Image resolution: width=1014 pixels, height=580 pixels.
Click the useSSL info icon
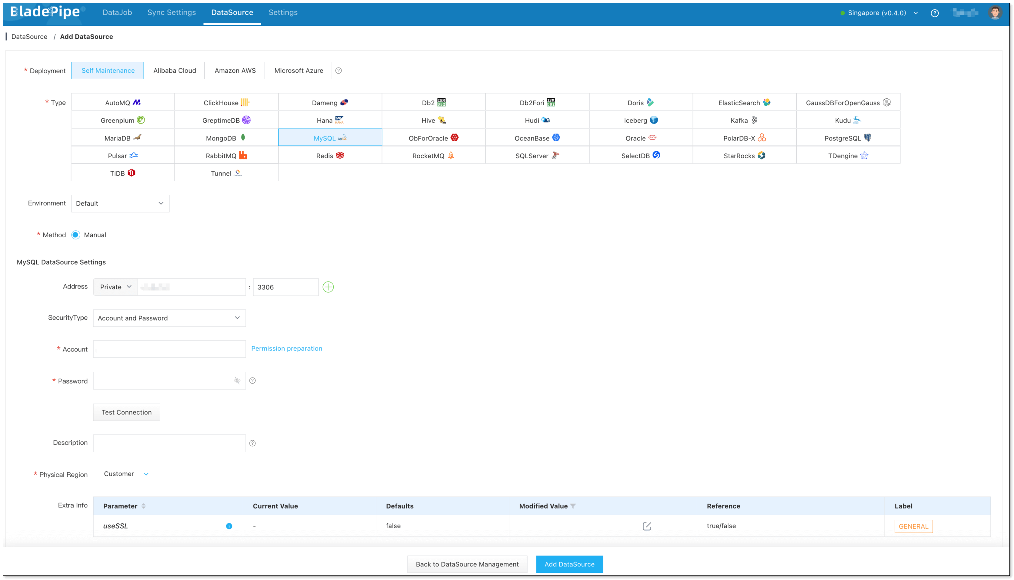[229, 526]
